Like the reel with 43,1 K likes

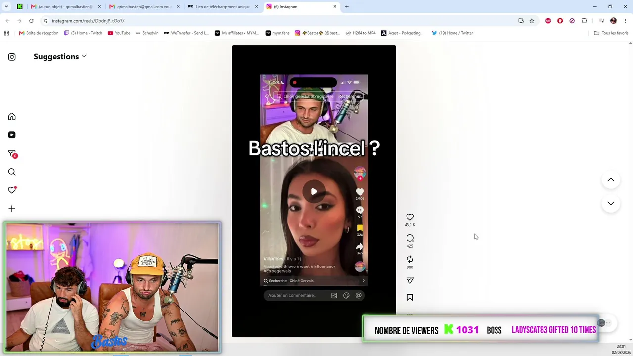(410, 217)
